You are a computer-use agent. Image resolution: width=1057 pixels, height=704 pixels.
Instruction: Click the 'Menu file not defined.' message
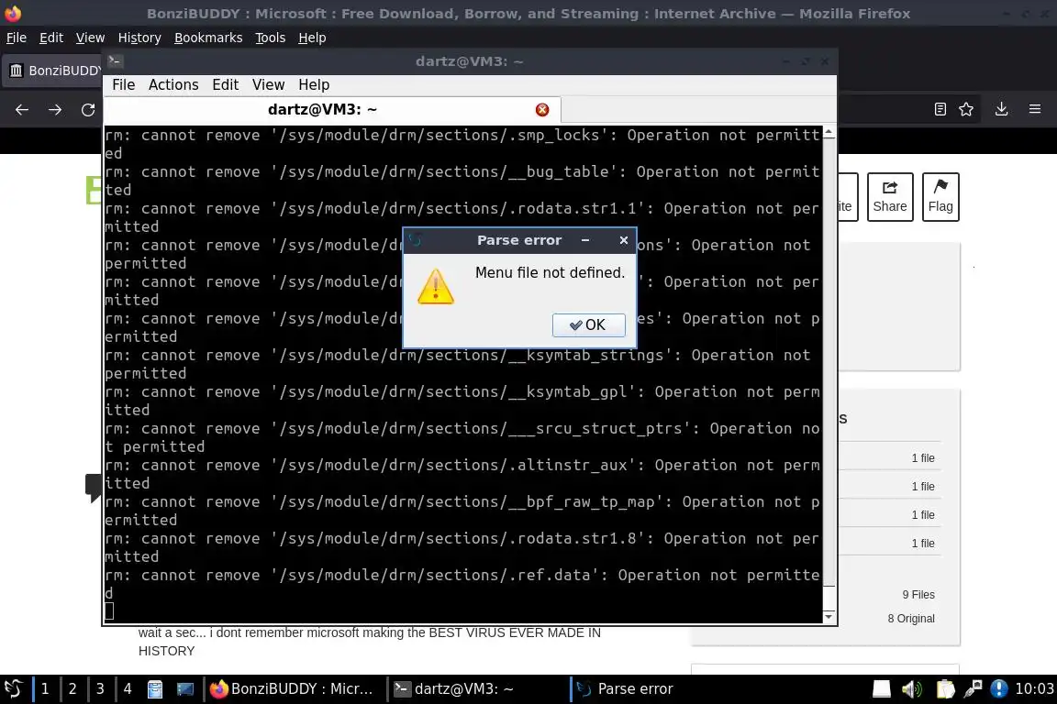click(x=551, y=273)
